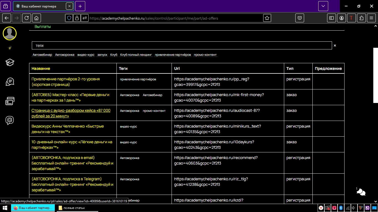The width and height of the screenshot is (378, 212).
Task: Bookmark this page with the star icon
Action: tap(267, 18)
